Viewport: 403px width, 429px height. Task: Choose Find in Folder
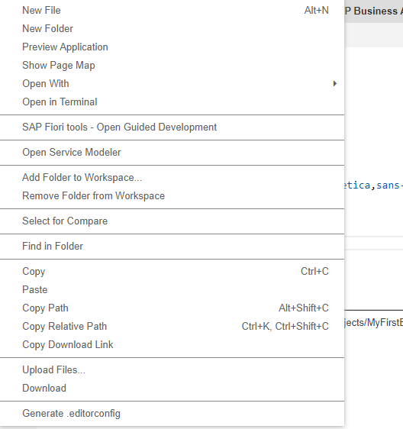pyautogui.click(x=172, y=247)
